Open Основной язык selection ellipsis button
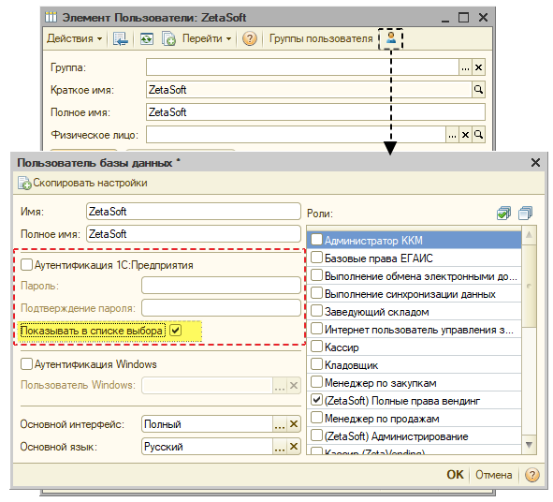Screen dimensions: 553x502 click(x=280, y=447)
